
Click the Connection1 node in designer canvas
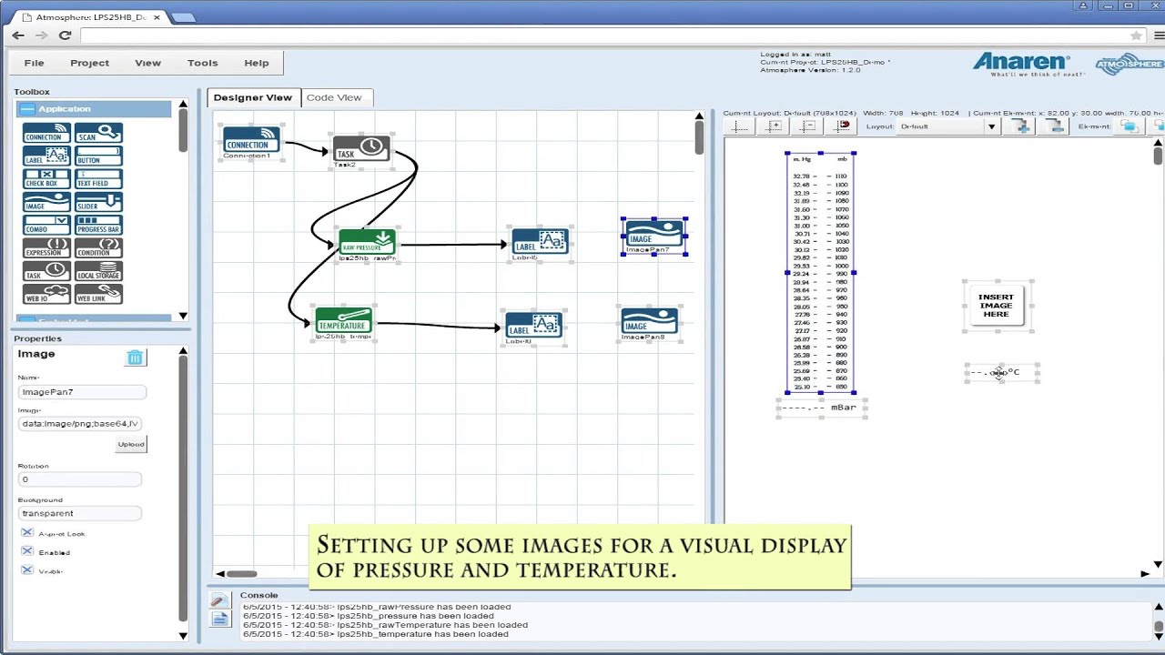[251, 141]
